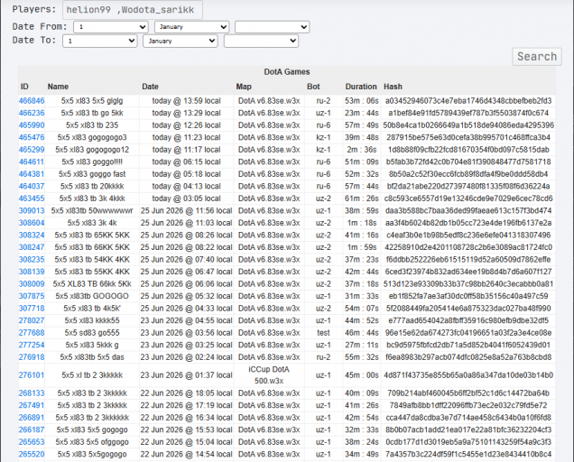Click duration '2m : 36s'
This screenshot has width=574, height=462.
[362, 150]
